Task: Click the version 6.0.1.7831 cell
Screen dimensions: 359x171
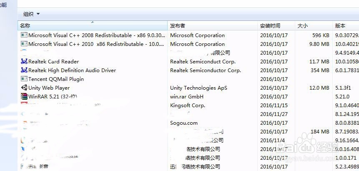Action: [347, 70]
